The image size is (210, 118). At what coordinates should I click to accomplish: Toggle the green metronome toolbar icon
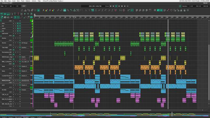point(38,10)
